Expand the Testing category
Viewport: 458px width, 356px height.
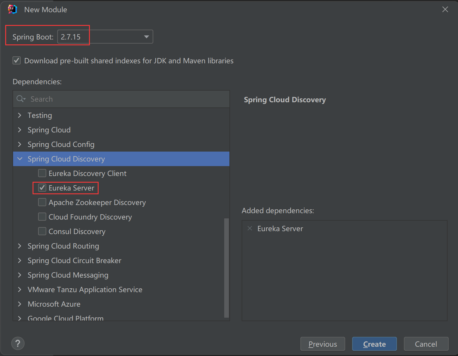(19, 115)
